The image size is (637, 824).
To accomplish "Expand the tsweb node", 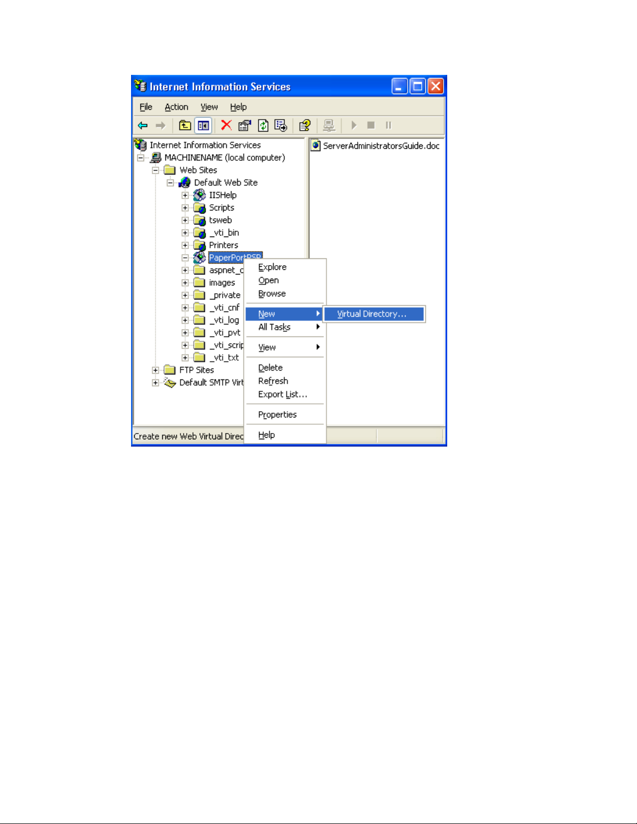I will [185, 220].
